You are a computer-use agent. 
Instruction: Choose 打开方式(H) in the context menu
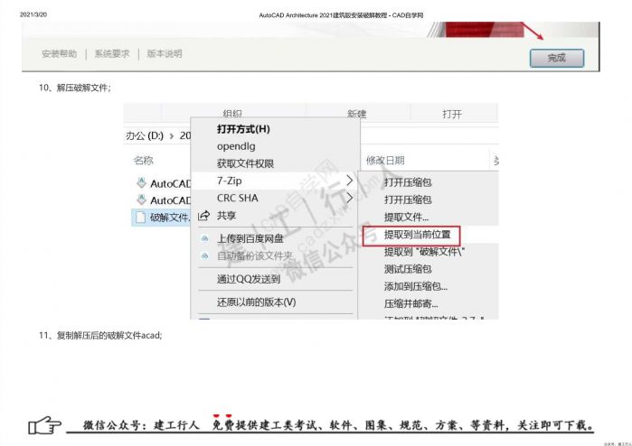coord(243,129)
